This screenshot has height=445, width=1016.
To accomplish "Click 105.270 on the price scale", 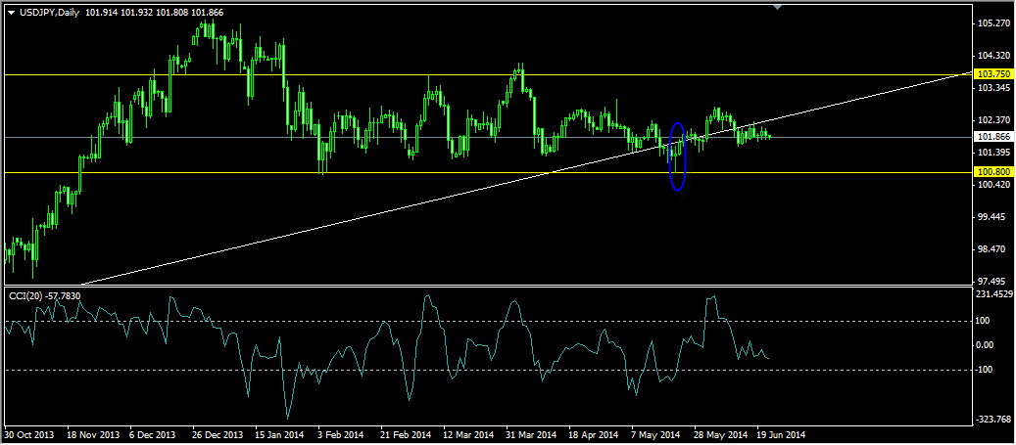I will click(x=993, y=23).
